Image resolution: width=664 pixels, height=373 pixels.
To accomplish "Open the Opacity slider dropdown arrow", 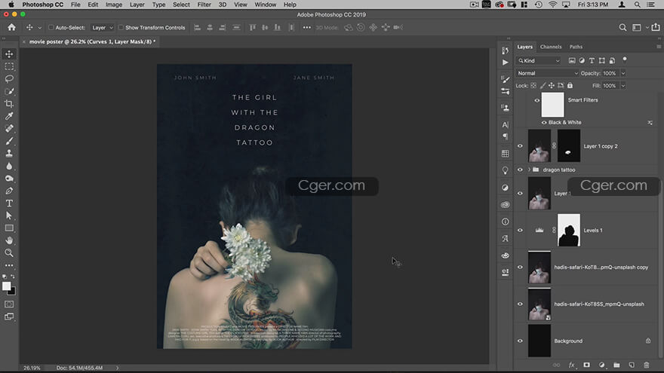I will [x=623, y=73].
